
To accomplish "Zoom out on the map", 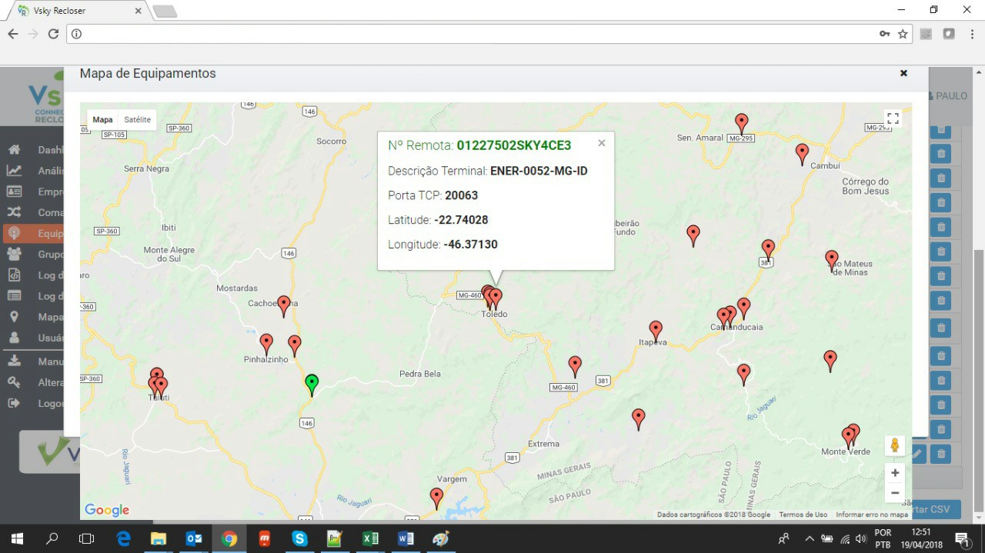I will pyautogui.click(x=894, y=493).
